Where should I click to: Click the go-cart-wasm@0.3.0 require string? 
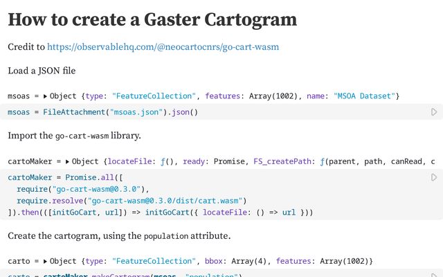pos(96,189)
